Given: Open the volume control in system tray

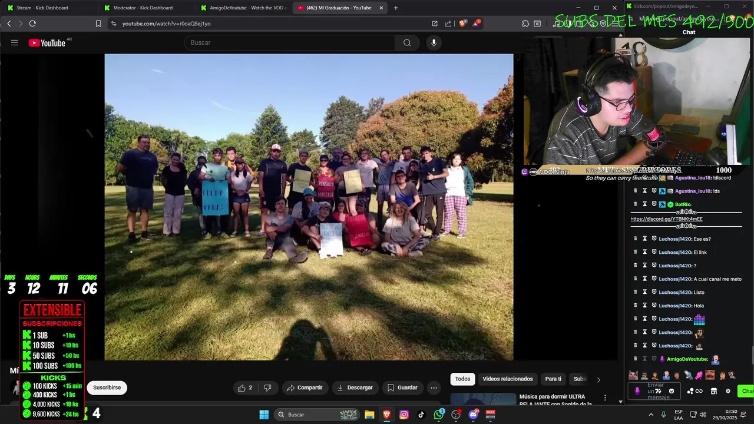Looking at the screenshot, I should tap(703, 415).
